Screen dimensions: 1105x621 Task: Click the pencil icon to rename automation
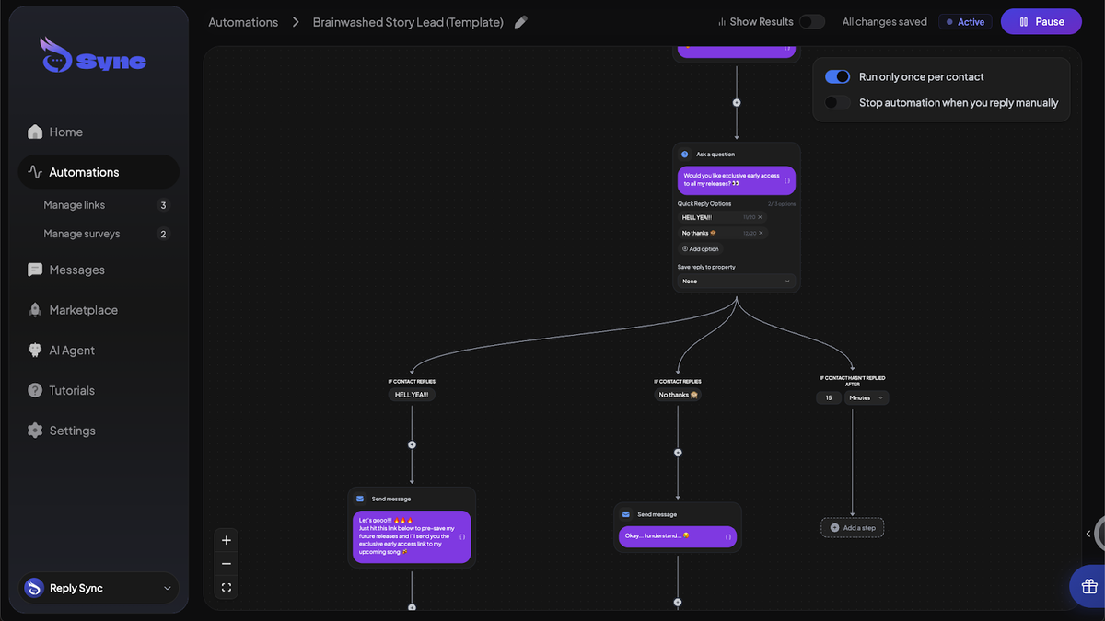[x=521, y=22]
